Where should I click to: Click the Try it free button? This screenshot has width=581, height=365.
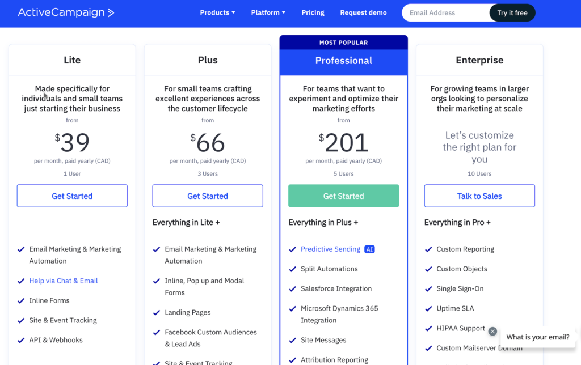(512, 12)
